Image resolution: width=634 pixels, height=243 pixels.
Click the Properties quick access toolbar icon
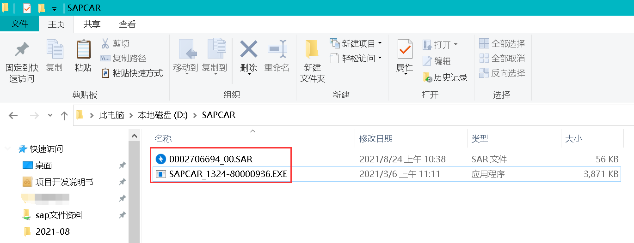pos(27,8)
